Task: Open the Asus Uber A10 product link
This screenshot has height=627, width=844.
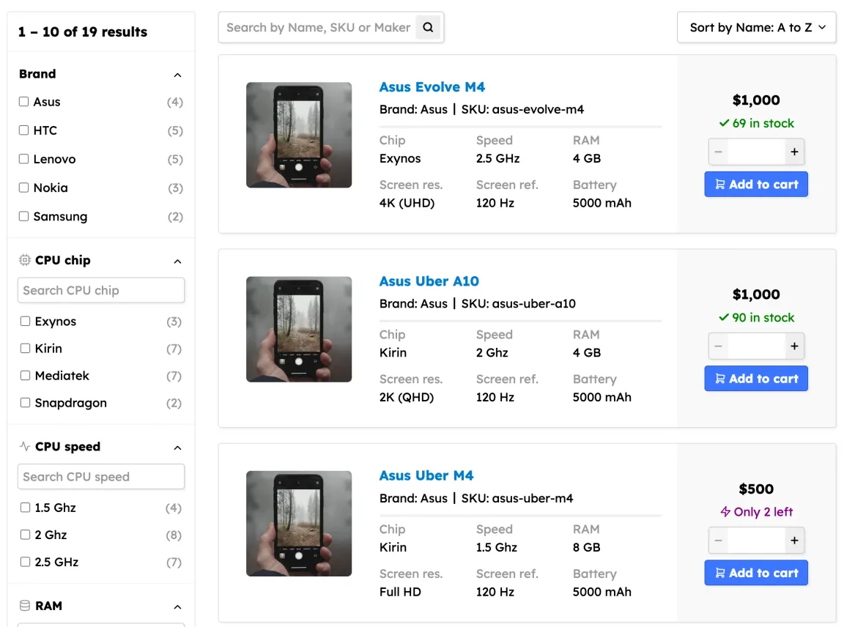Action: pyautogui.click(x=429, y=281)
